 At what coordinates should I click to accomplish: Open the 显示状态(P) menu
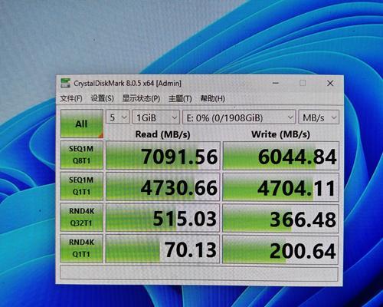(x=141, y=98)
